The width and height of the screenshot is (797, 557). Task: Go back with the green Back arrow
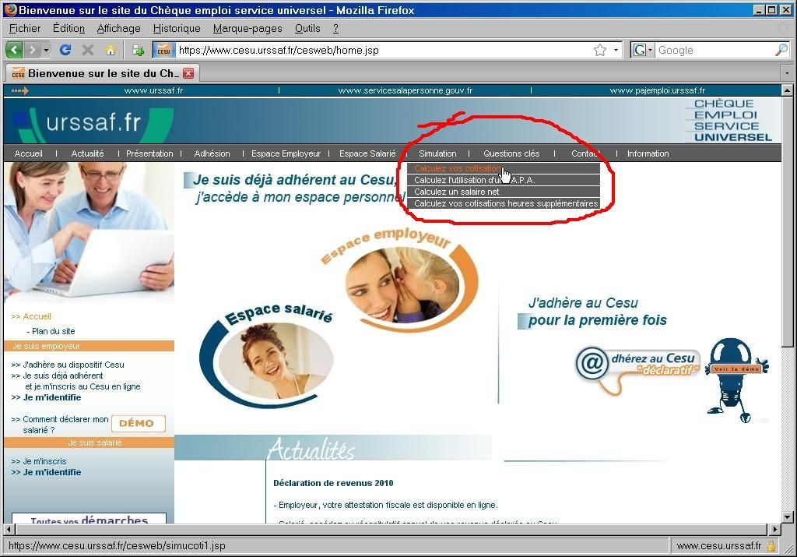point(14,50)
